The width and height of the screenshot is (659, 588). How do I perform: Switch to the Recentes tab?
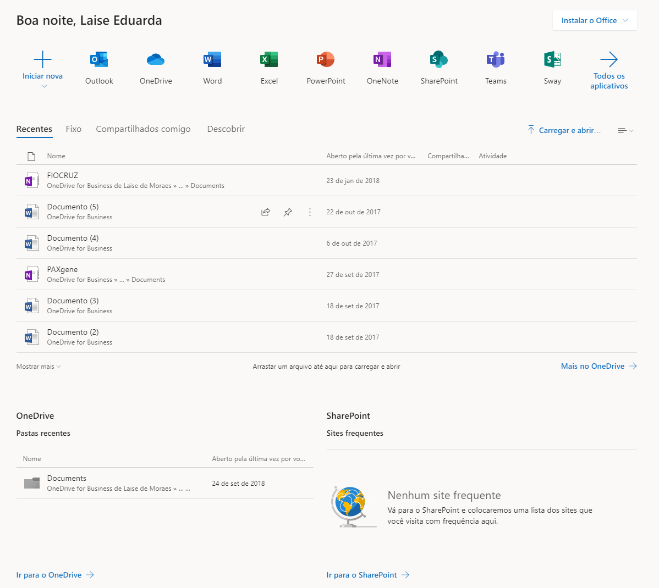point(35,129)
